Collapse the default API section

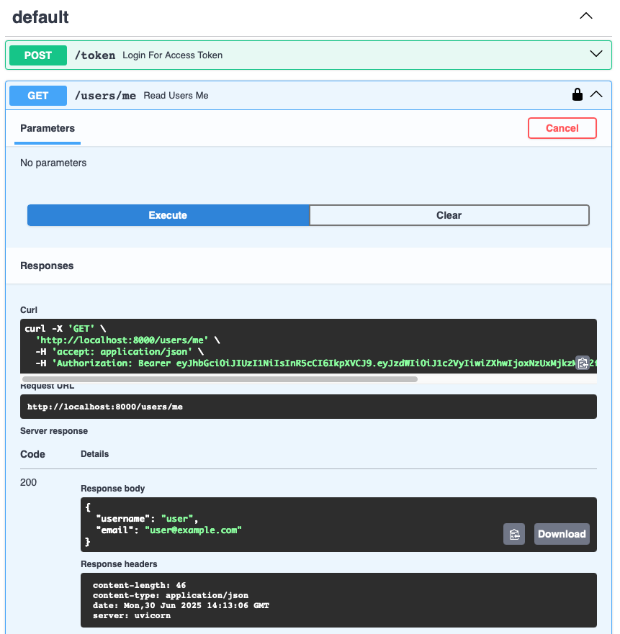point(585,15)
